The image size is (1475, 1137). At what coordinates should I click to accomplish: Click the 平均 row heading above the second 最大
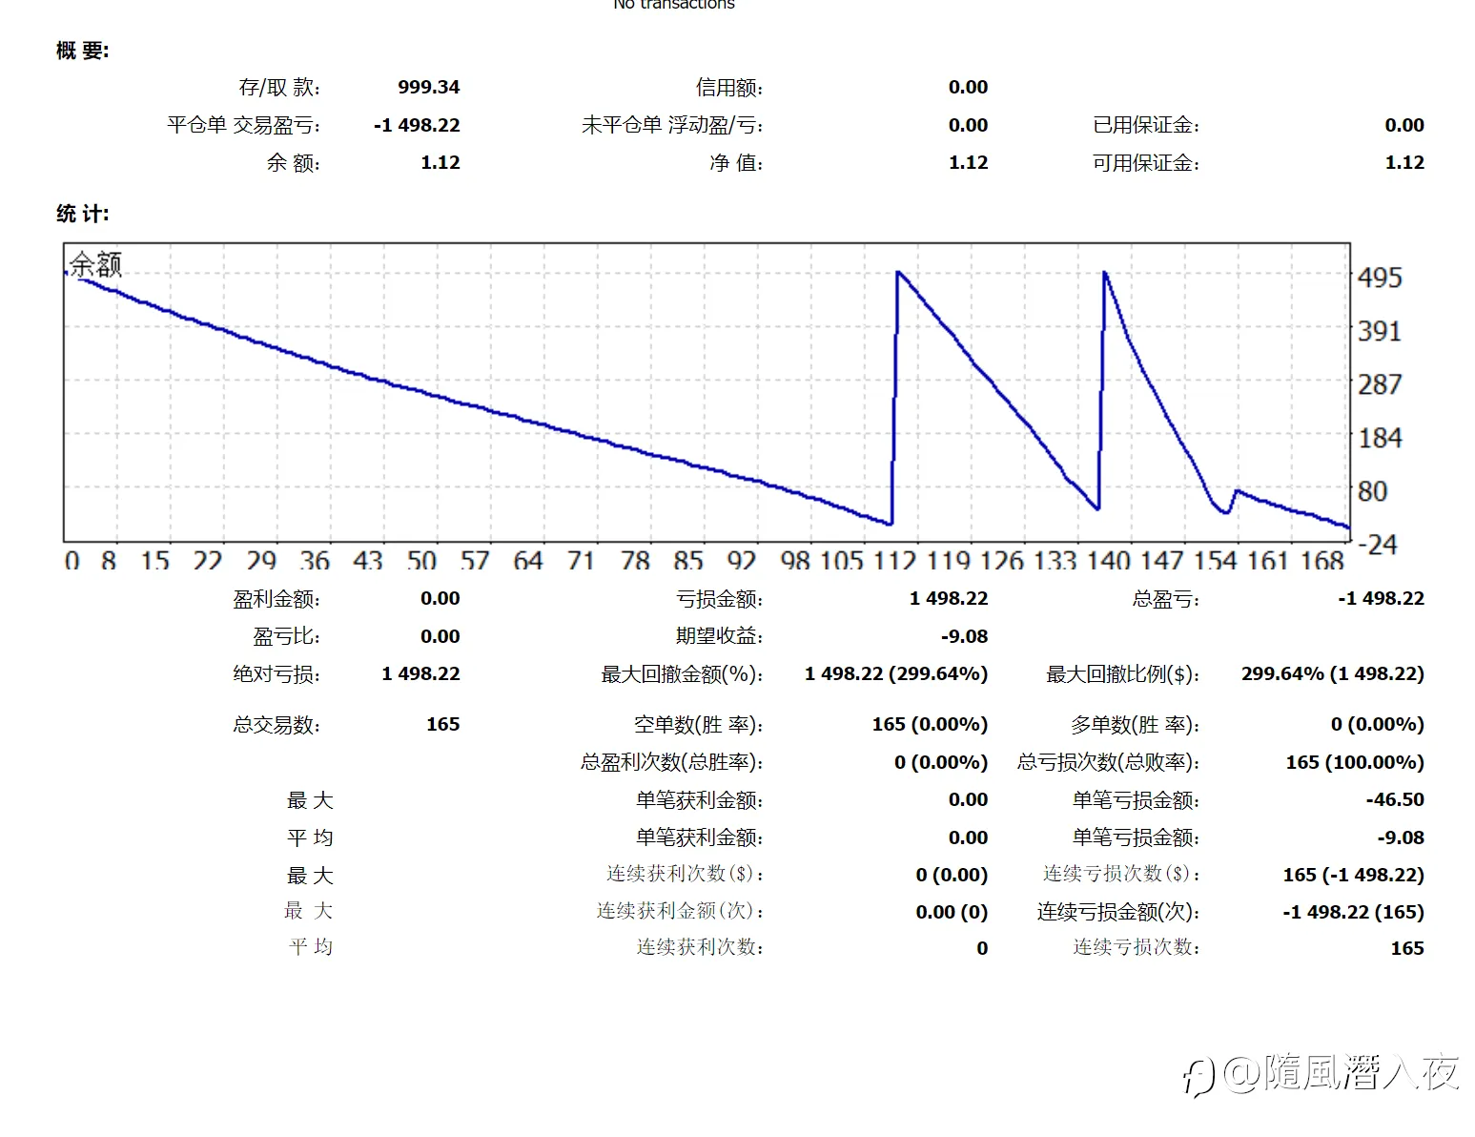click(311, 838)
